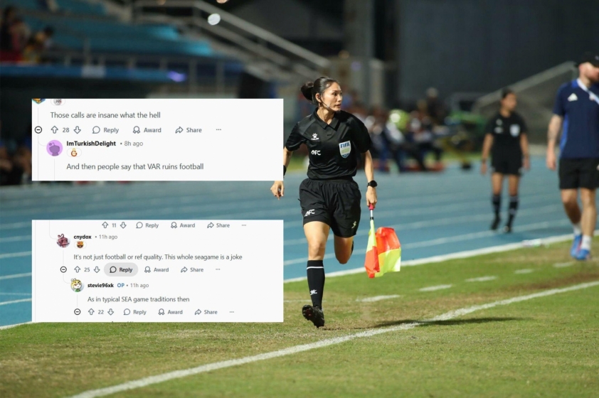Open ImTurkishDelight's user profile
The height and width of the screenshot is (398, 599).
pos(91,143)
